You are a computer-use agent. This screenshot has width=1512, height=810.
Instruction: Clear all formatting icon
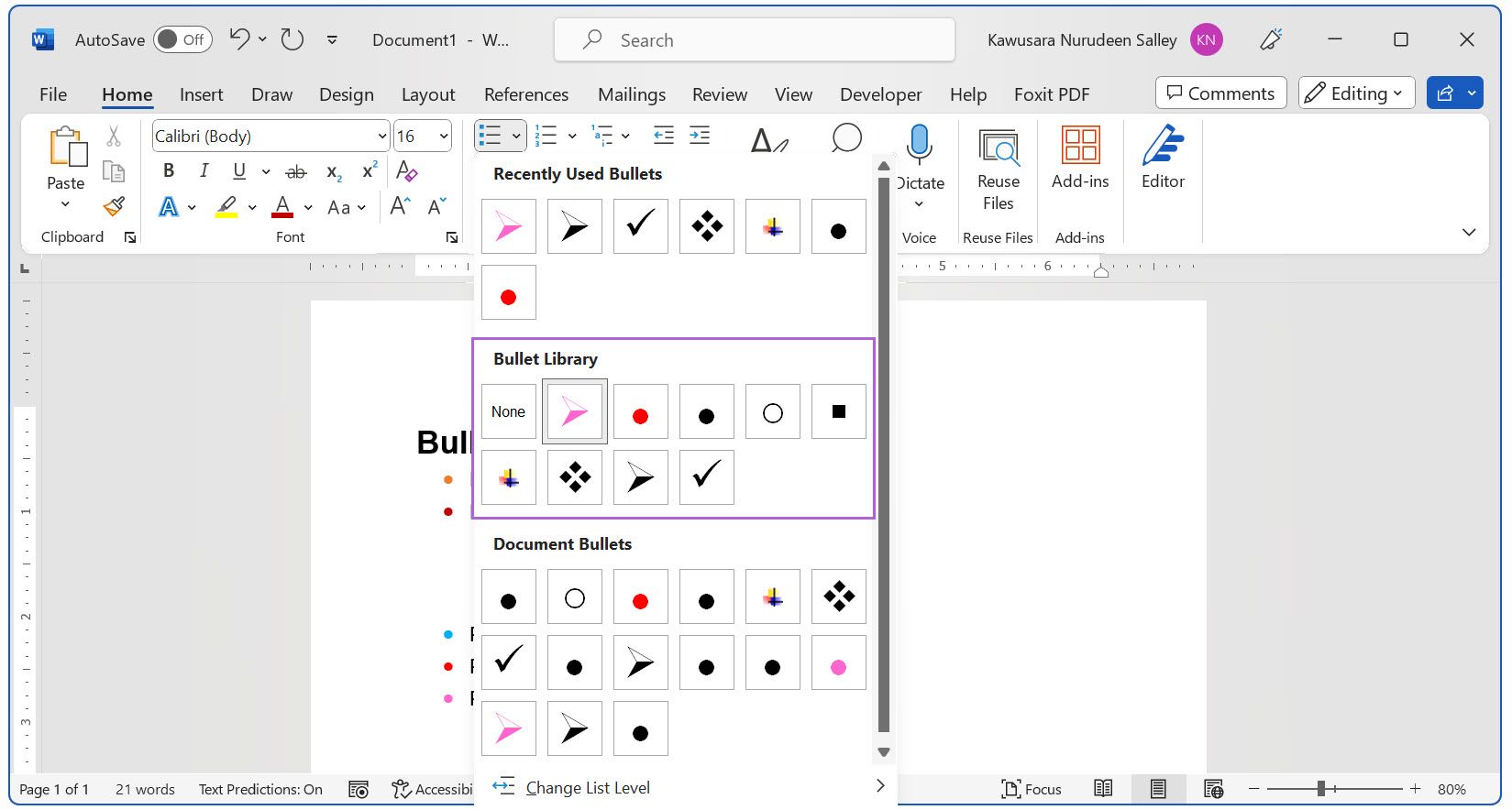[407, 170]
